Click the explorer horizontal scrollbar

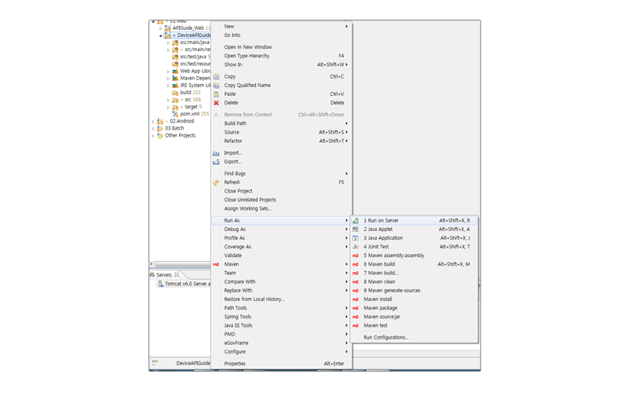point(181,264)
